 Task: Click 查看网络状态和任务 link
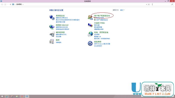click(62, 27)
